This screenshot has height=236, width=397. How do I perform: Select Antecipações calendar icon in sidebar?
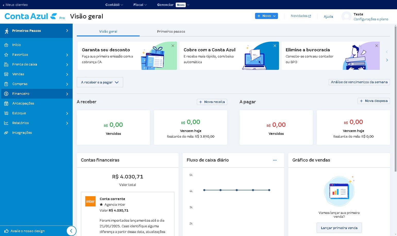[x=6, y=103]
